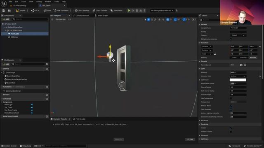The image size is (264, 148).
Task: Save the blueprint using the toolbar save icon
Action: pyautogui.click(x=4, y=11)
